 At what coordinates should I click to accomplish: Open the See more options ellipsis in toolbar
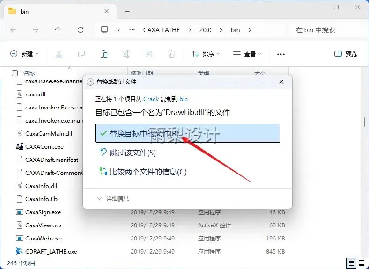click(281, 54)
